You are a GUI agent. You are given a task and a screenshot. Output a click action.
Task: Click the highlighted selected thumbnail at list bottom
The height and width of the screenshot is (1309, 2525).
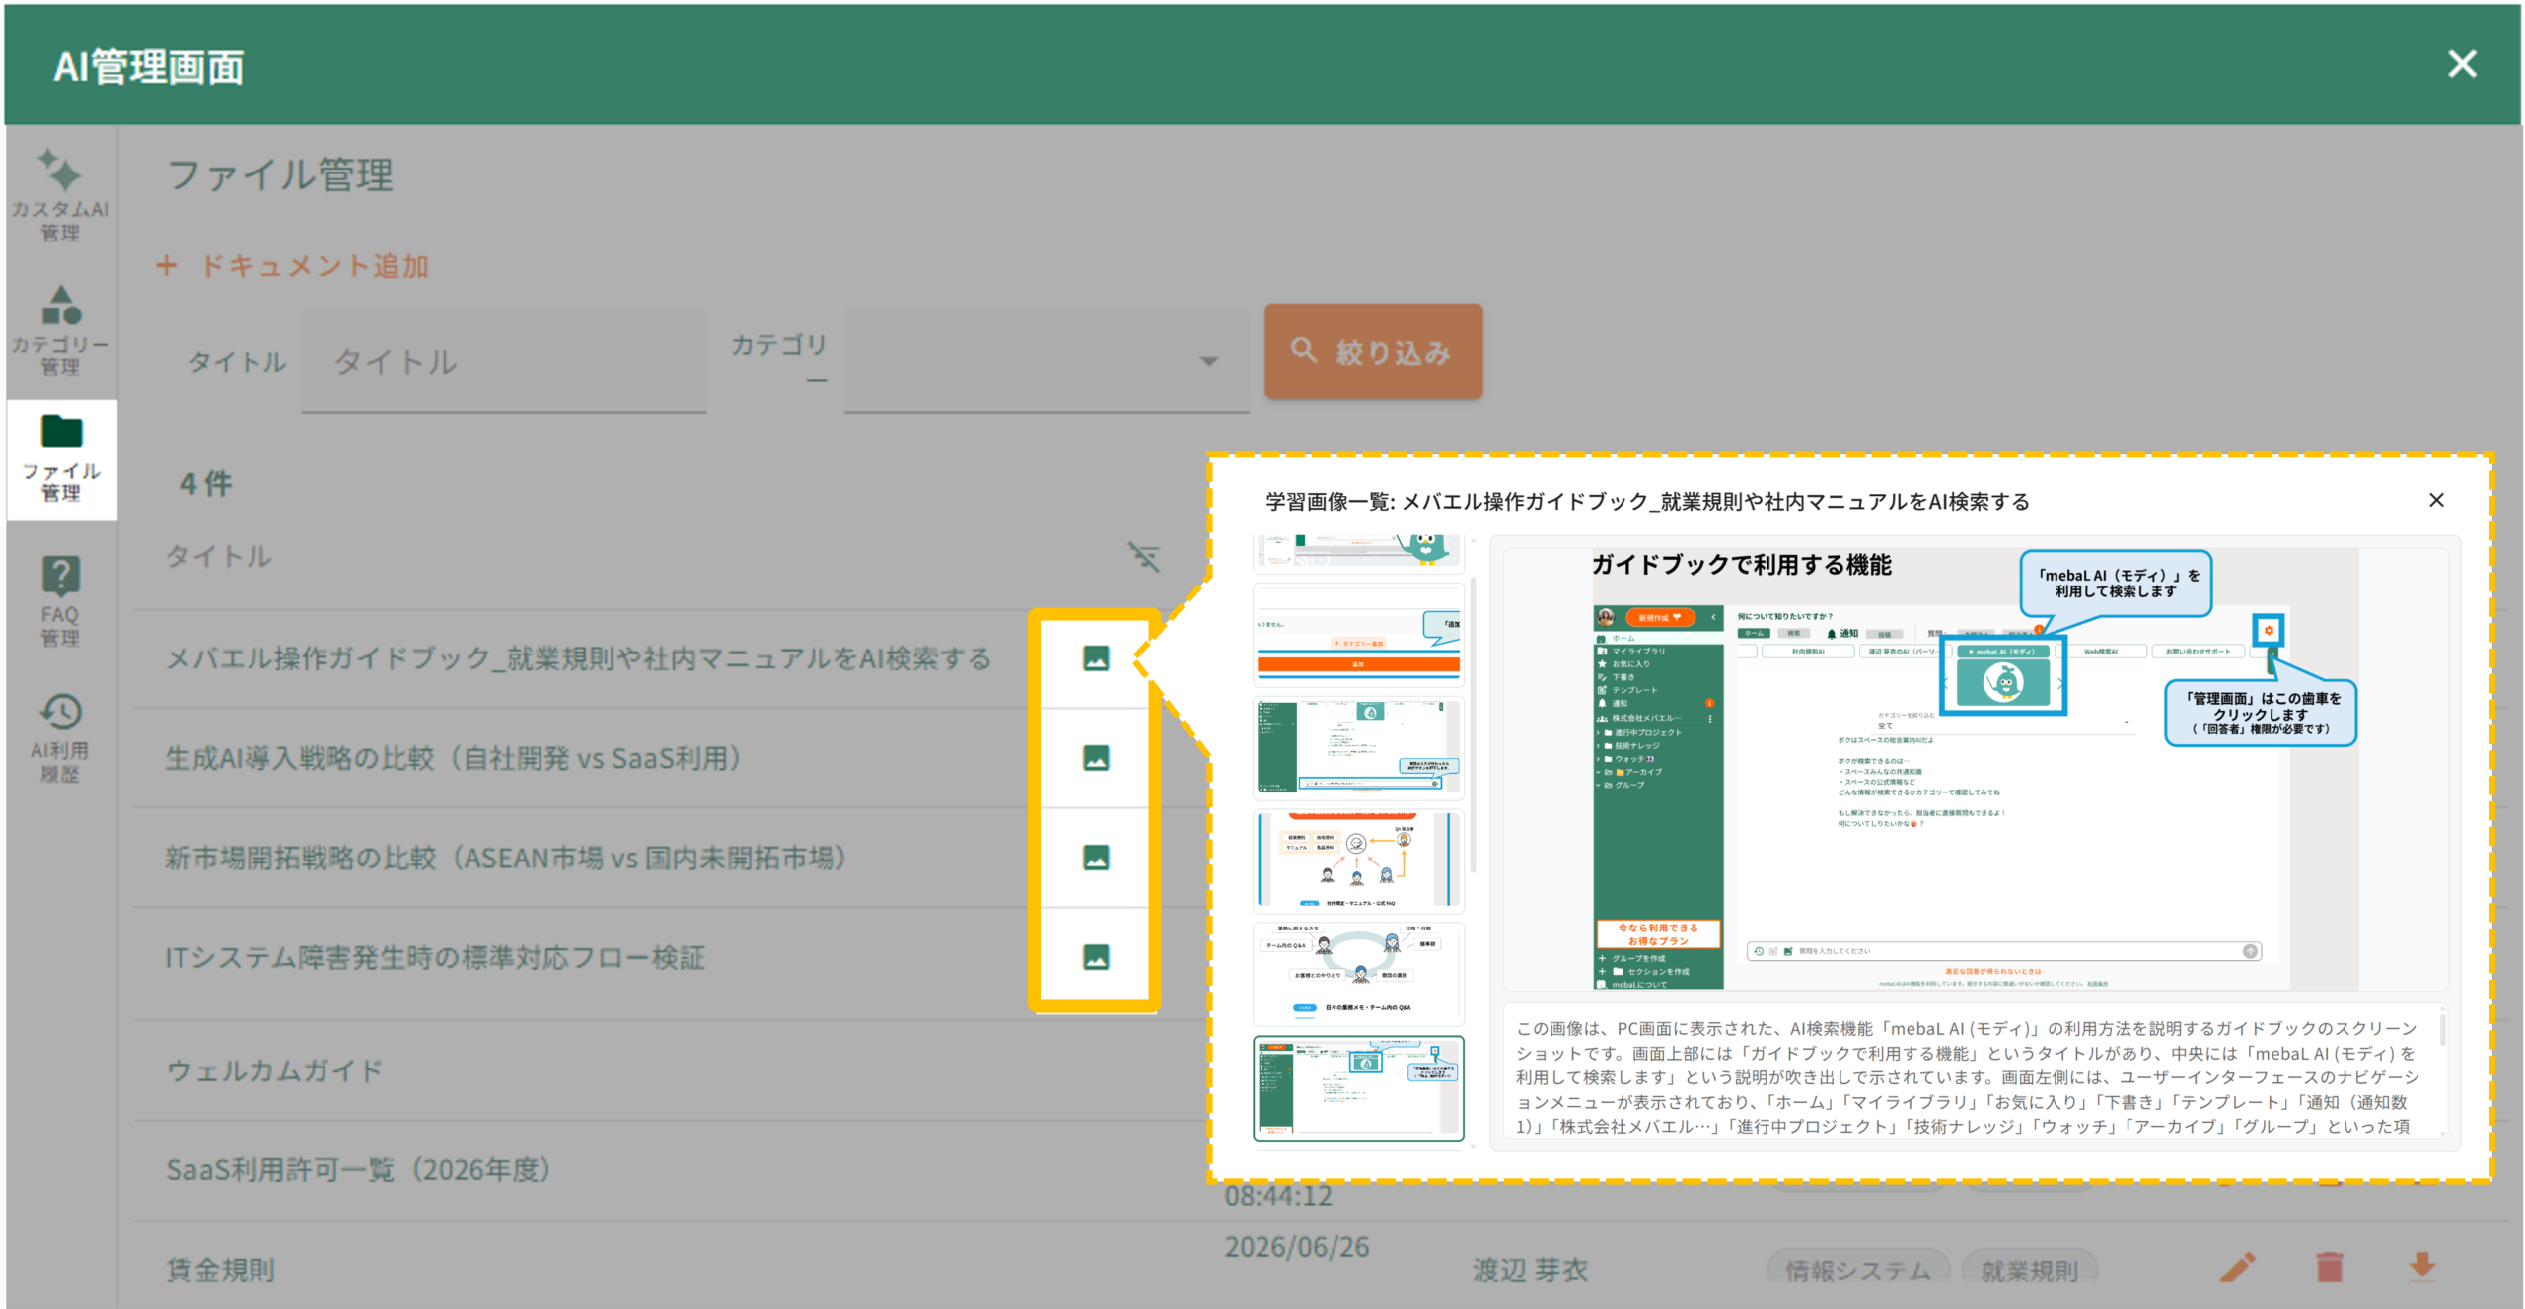pyautogui.click(x=1358, y=1088)
